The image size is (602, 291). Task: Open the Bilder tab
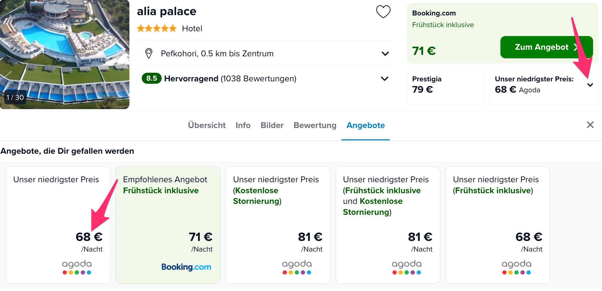272,125
